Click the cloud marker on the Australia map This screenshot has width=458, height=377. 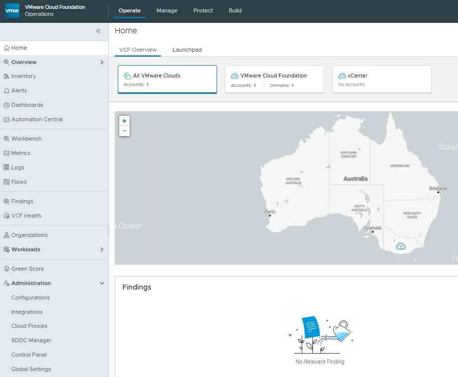pos(401,246)
